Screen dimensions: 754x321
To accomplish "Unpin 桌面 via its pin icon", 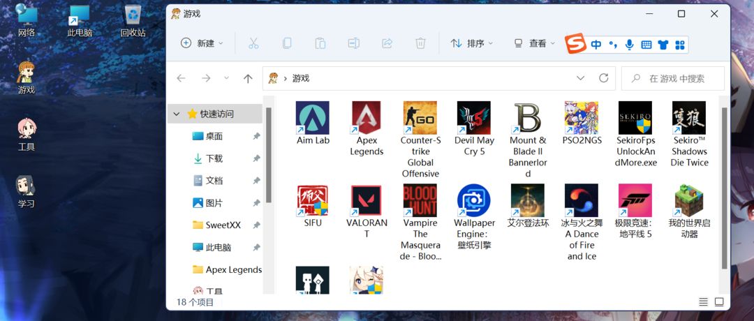I will point(256,137).
